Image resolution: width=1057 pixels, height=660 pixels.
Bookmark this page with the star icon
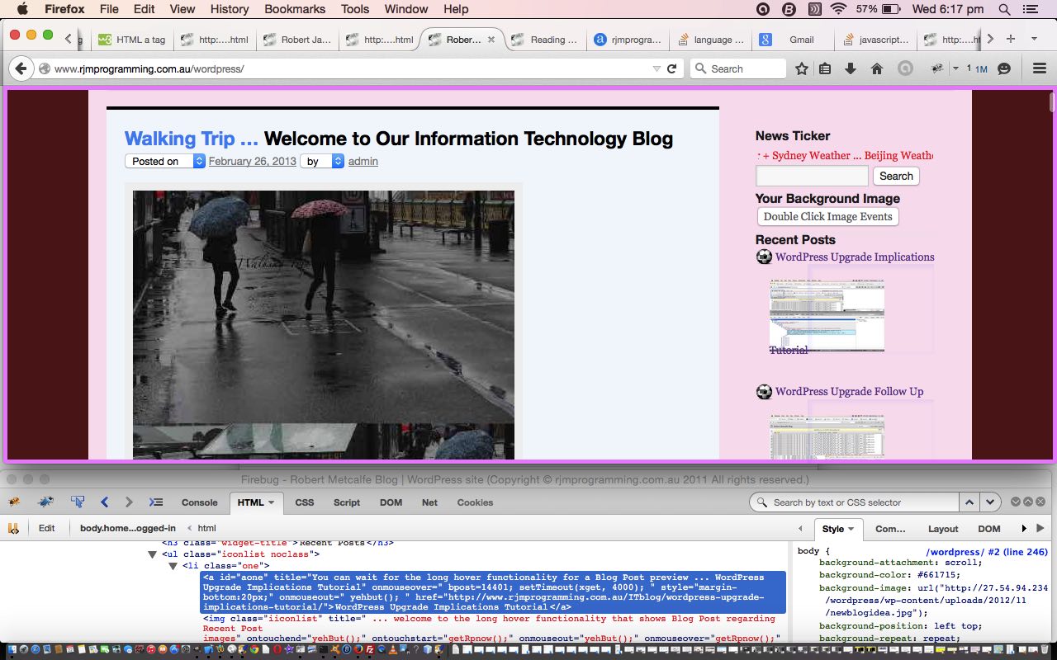point(801,69)
